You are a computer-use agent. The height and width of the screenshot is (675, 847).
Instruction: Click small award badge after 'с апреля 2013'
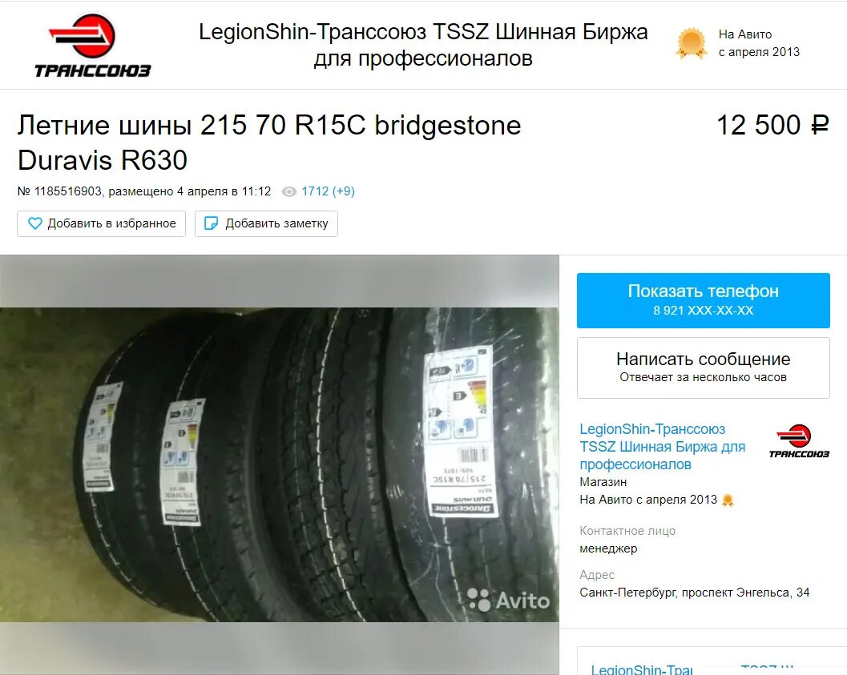coord(728,500)
